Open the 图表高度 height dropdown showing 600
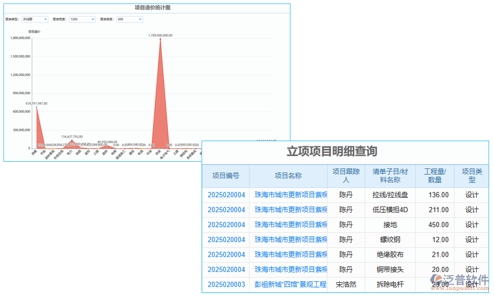The width and height of the screenshot is (494, 296). tap(129, 19)
